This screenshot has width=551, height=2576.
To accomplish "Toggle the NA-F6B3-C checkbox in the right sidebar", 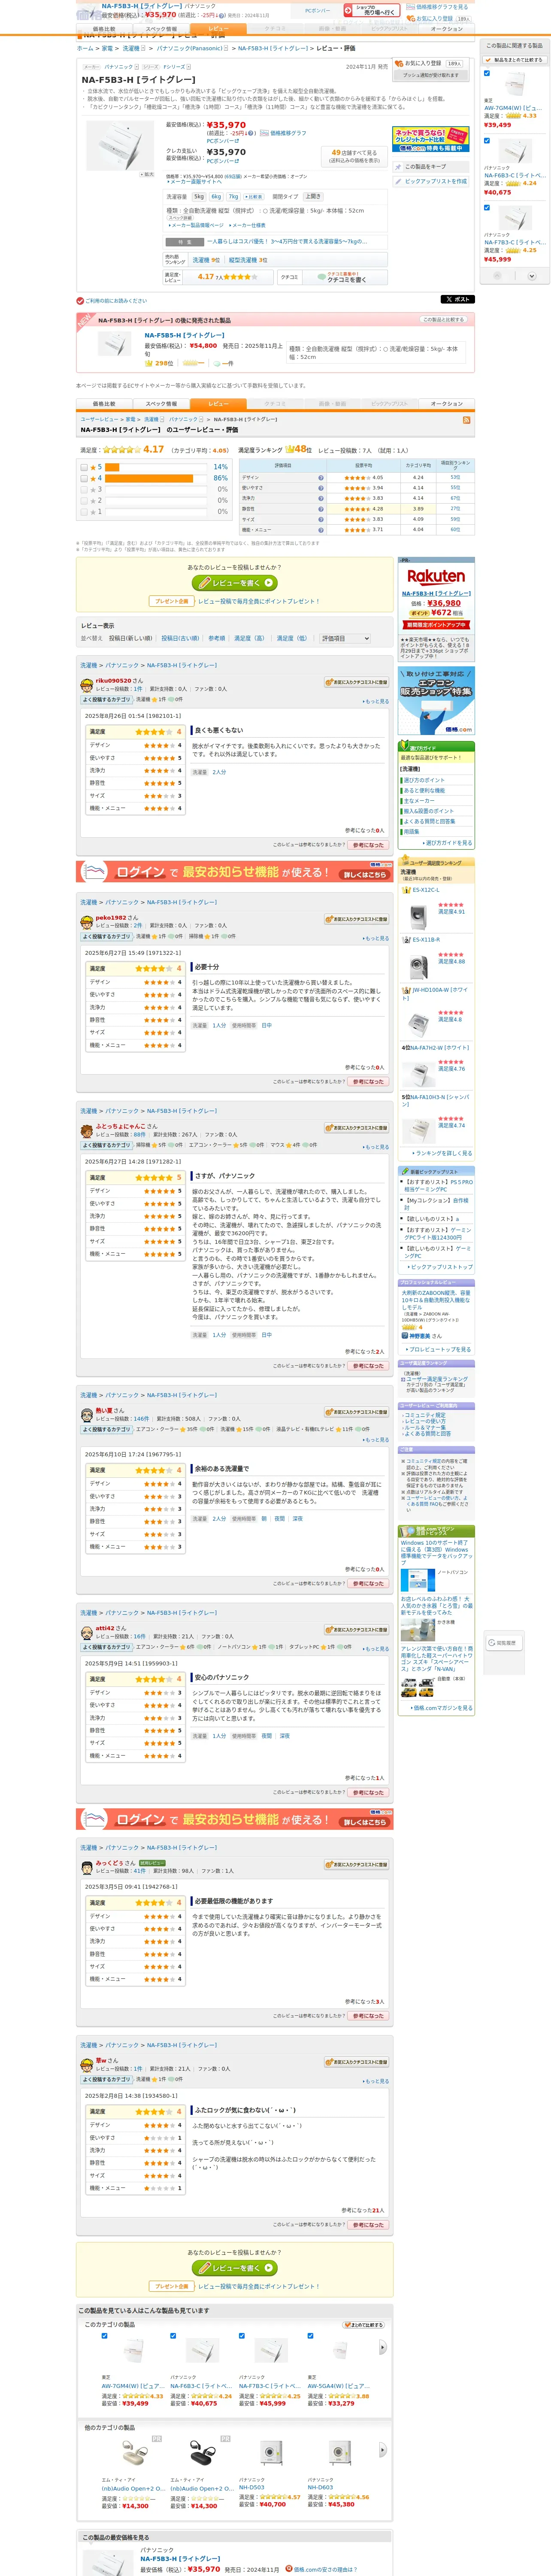I will click(487, 140).
